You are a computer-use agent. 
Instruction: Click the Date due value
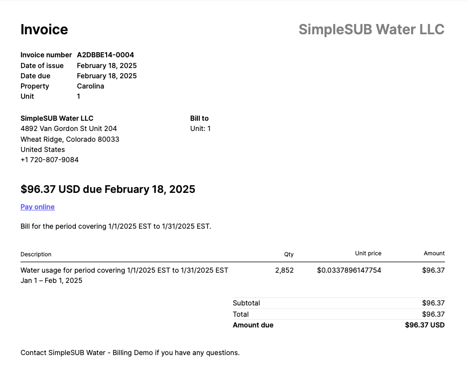tap(107, 76)
